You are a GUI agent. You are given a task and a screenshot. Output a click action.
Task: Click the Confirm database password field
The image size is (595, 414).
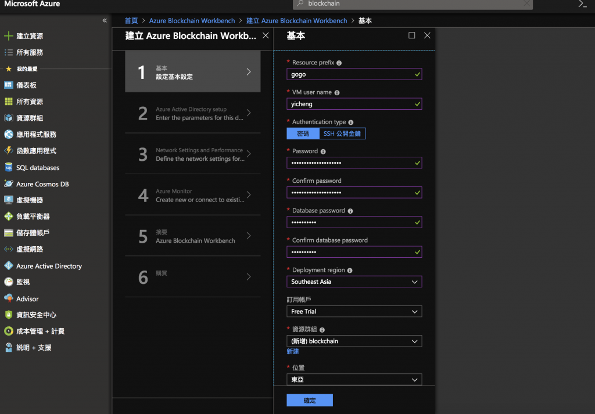(354, 252)
